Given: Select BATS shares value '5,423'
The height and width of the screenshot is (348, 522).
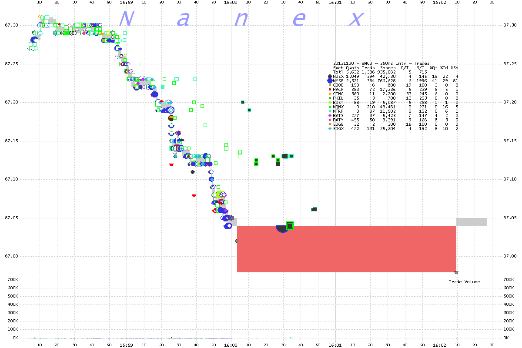Looking at the screenshot, I should [389, 116].
